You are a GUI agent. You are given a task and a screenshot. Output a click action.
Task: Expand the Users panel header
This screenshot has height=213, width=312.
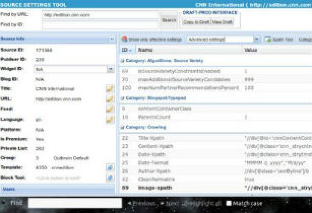click(x=58, y=189)
